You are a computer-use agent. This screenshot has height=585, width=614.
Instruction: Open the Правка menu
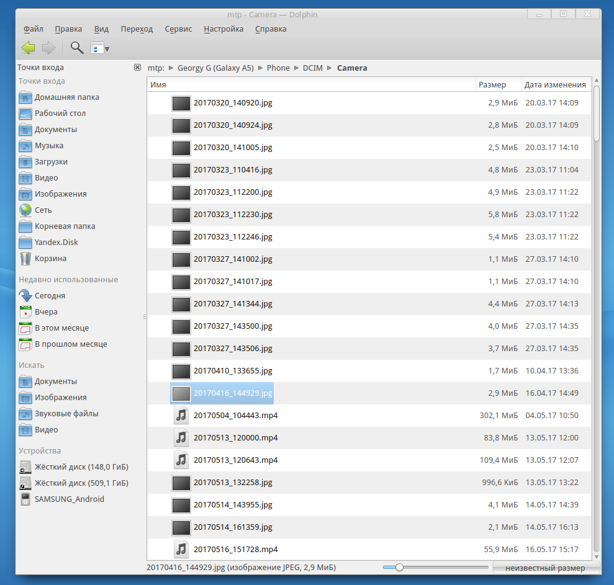(x=68, y=29)
